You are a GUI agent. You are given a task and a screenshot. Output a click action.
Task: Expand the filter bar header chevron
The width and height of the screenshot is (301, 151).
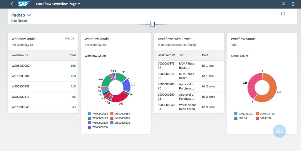coord(153,24)
